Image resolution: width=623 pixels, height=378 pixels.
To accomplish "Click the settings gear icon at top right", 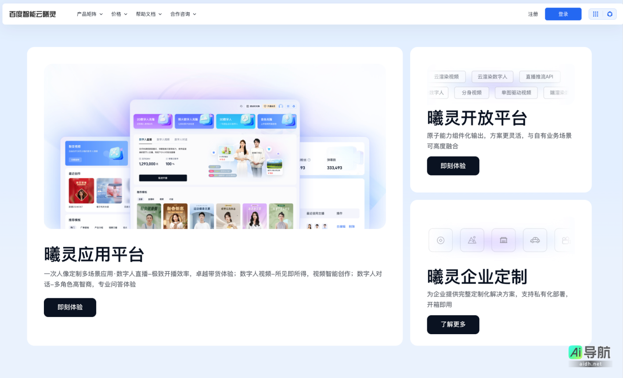I will [610, 14].
